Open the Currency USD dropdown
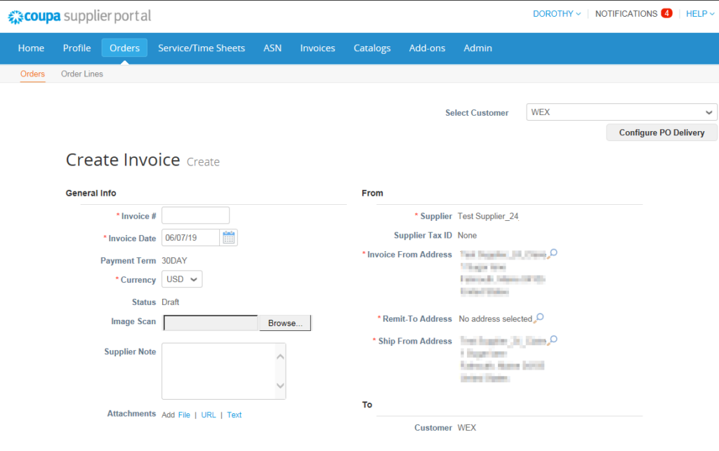 (182, 279)
